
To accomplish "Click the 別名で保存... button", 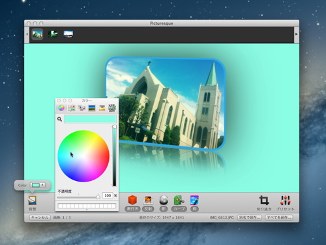I will [x=250, y=218].
